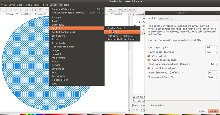The height and width of the screenshot is (115, 220).
Task: Click Previous Extension Settings... item
Action: pos(77,13)
